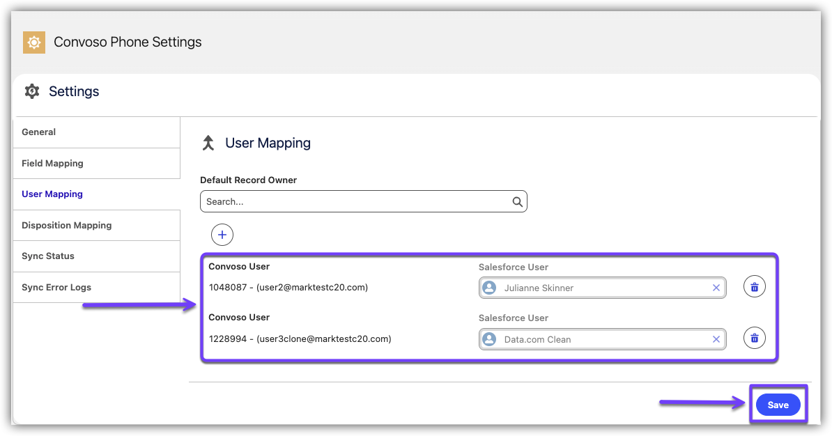The width and height of the screenshot is (832, 436).
Task: Clear Julianne Skinner from the Salesforce User field
Action: [716, 288]
